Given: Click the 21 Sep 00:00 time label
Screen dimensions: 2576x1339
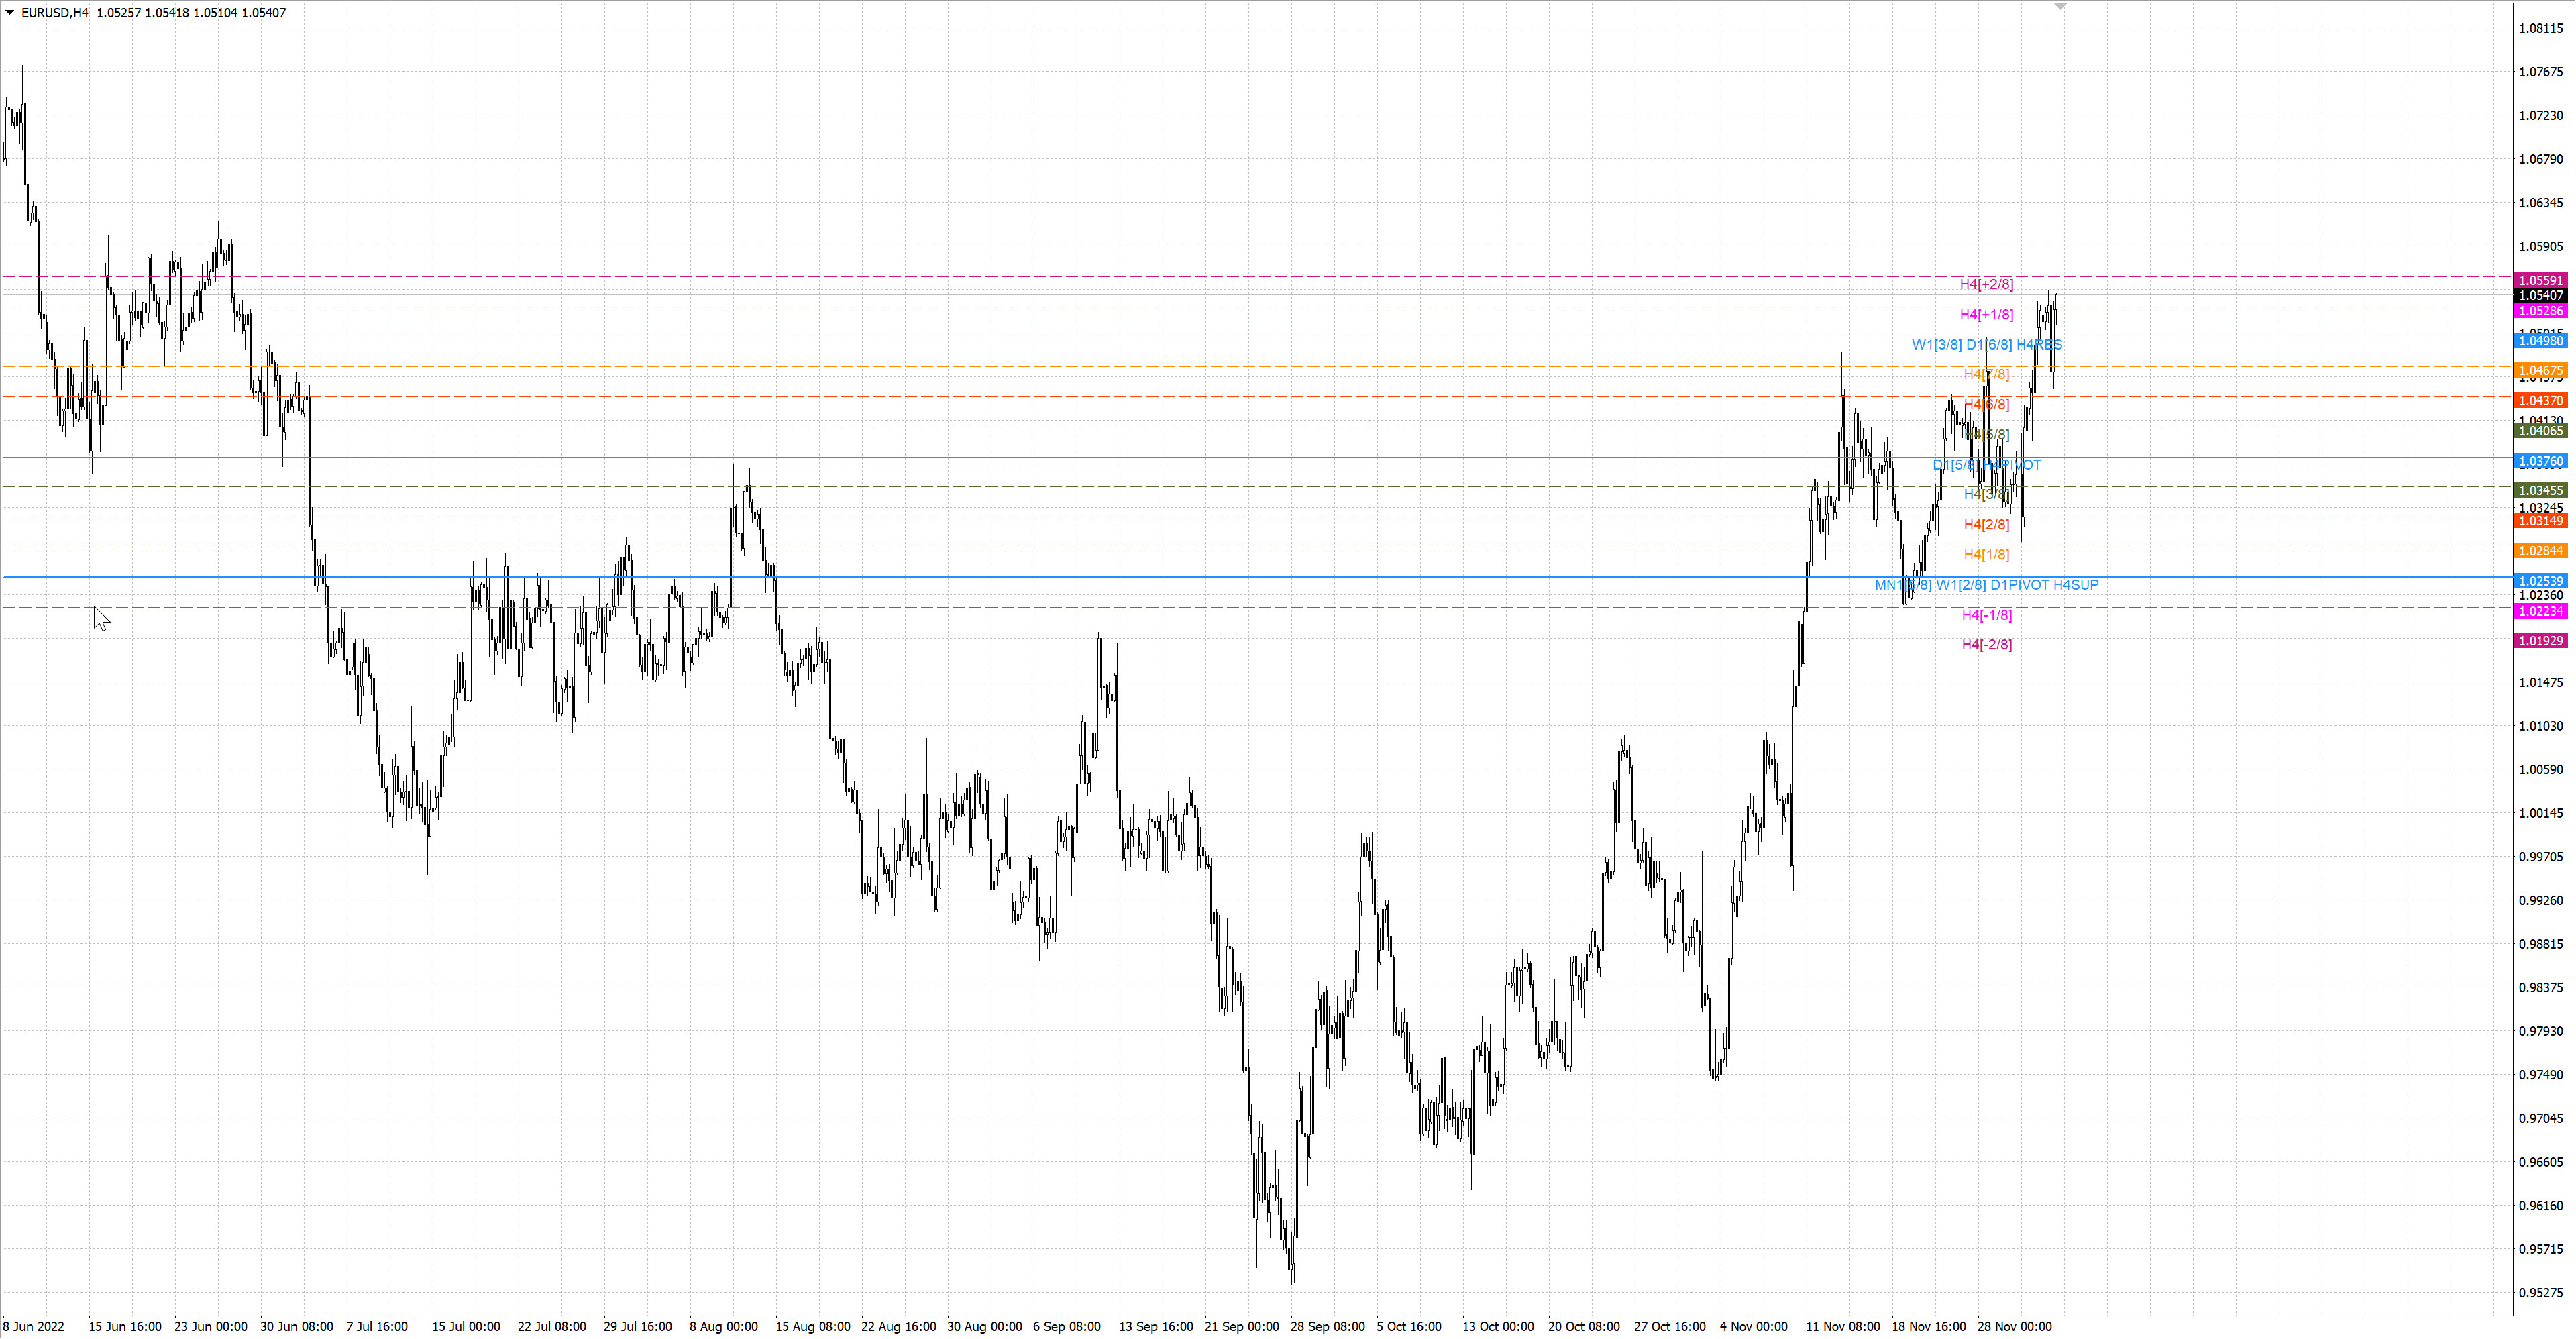Looking at the screenshot, I should (x=1242, y=1327).
